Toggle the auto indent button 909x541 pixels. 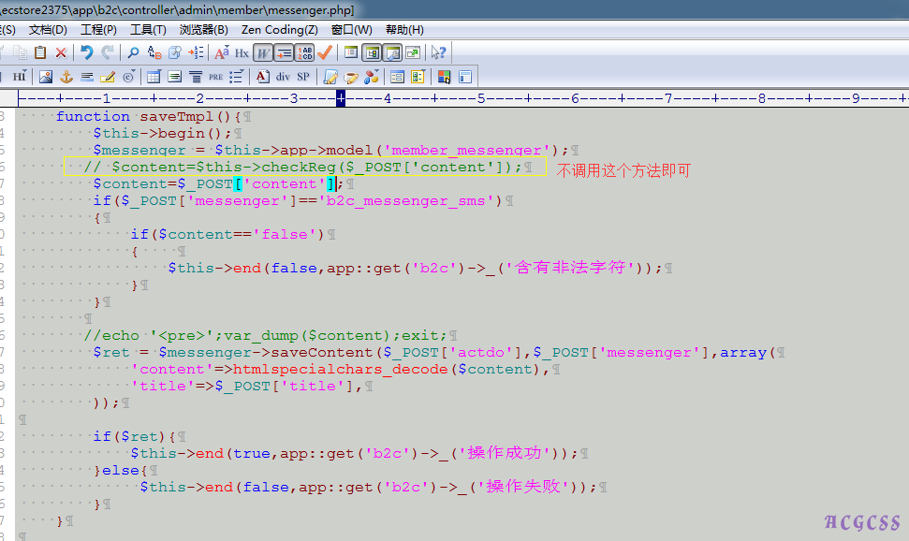(284, 52)
